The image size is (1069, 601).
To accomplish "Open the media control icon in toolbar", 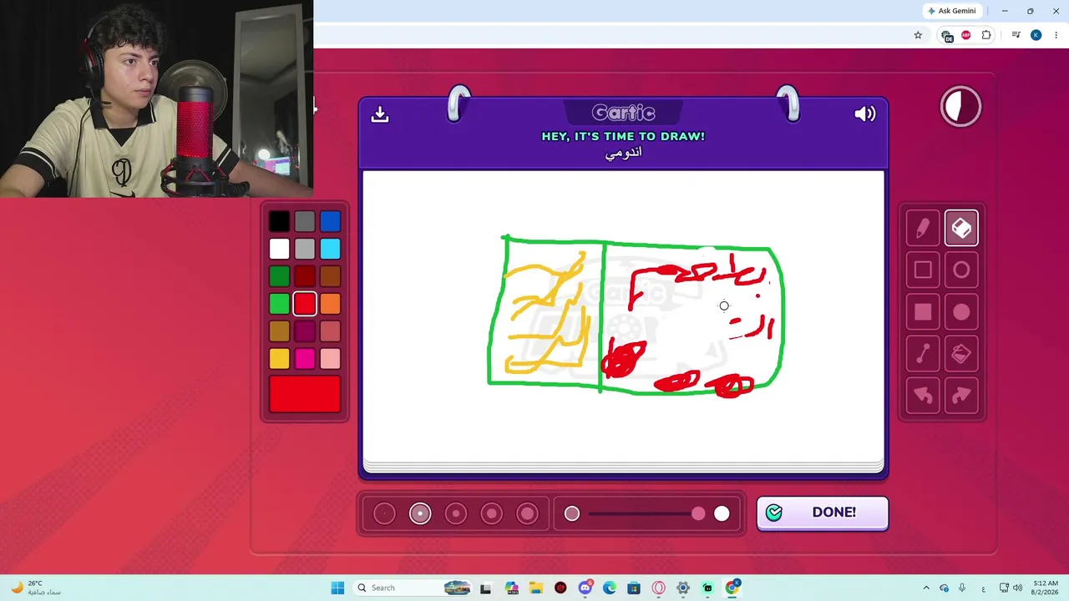I will coord(1016,35).
